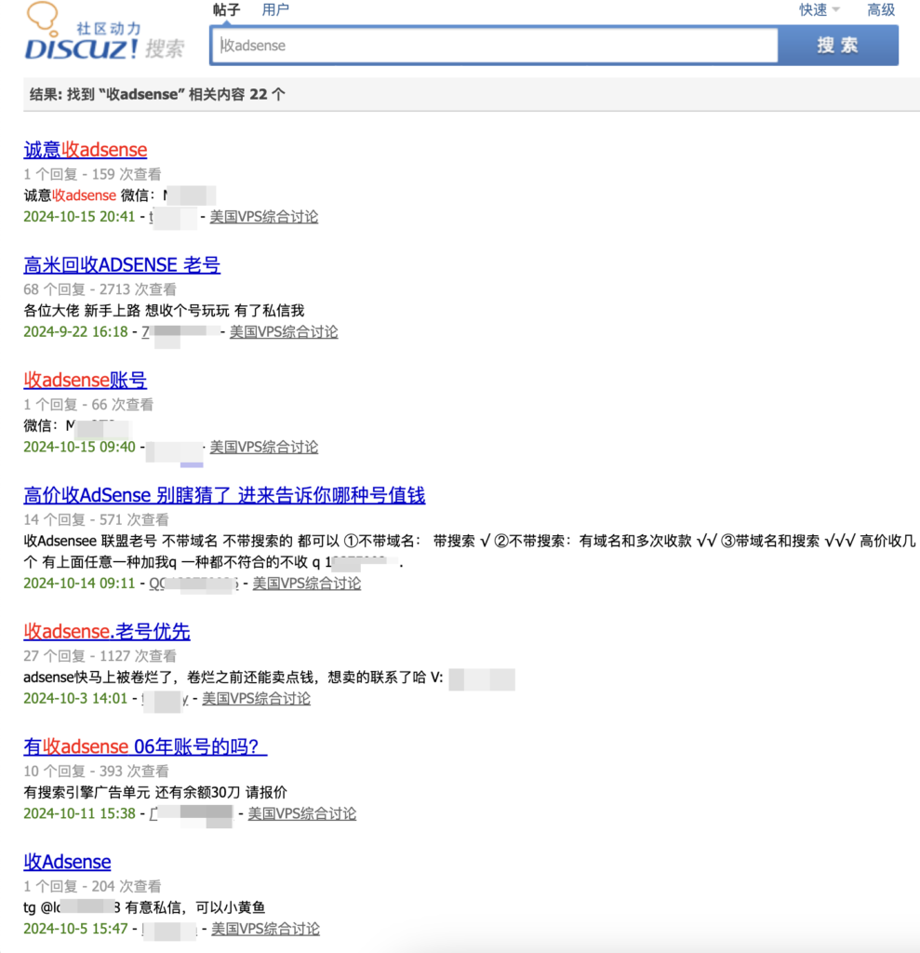Click text 1 个回复 - 66 次查看
This screenshot has height=953, width=920.
pyautogui.click(x=88, y=405)
